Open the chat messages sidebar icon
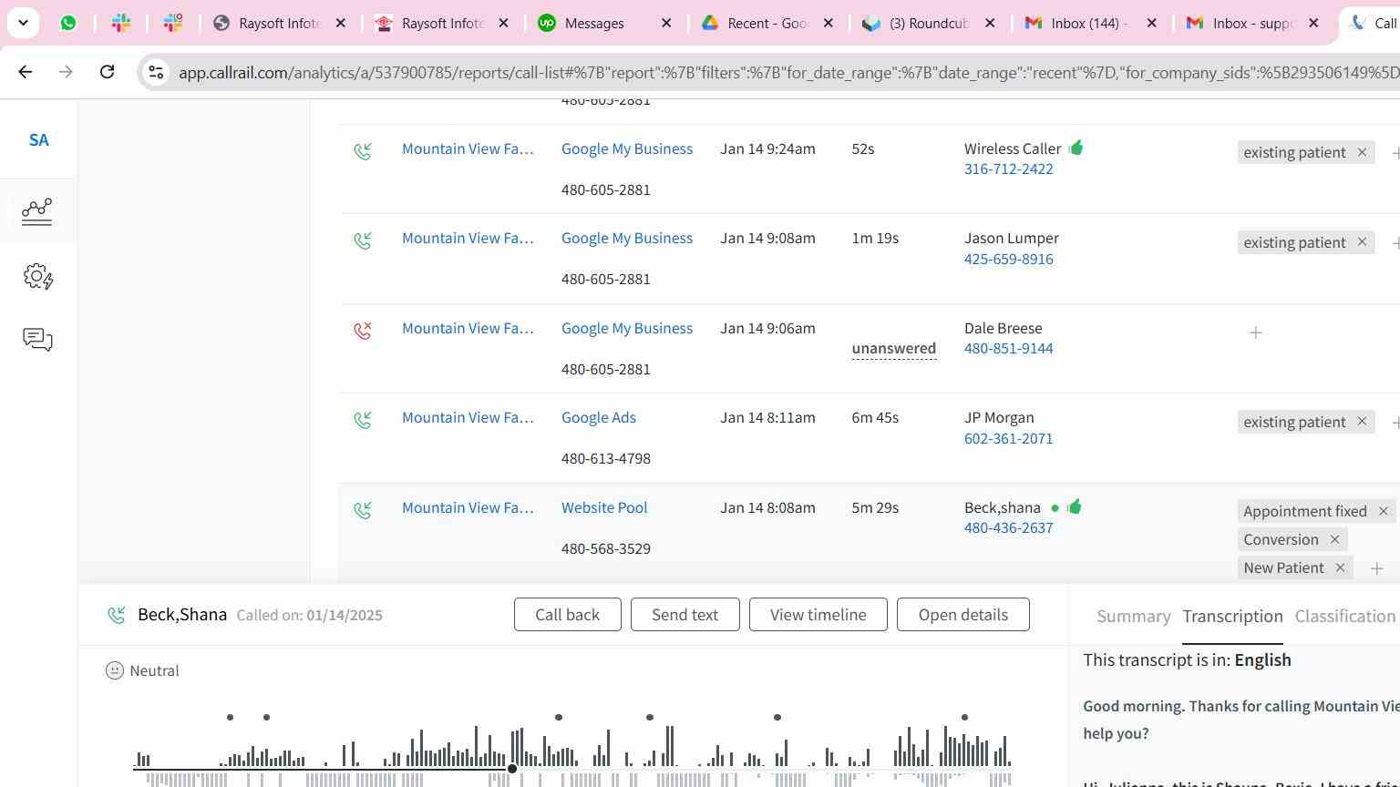This screenshot has width=1400, height=787. click(37, 340)
